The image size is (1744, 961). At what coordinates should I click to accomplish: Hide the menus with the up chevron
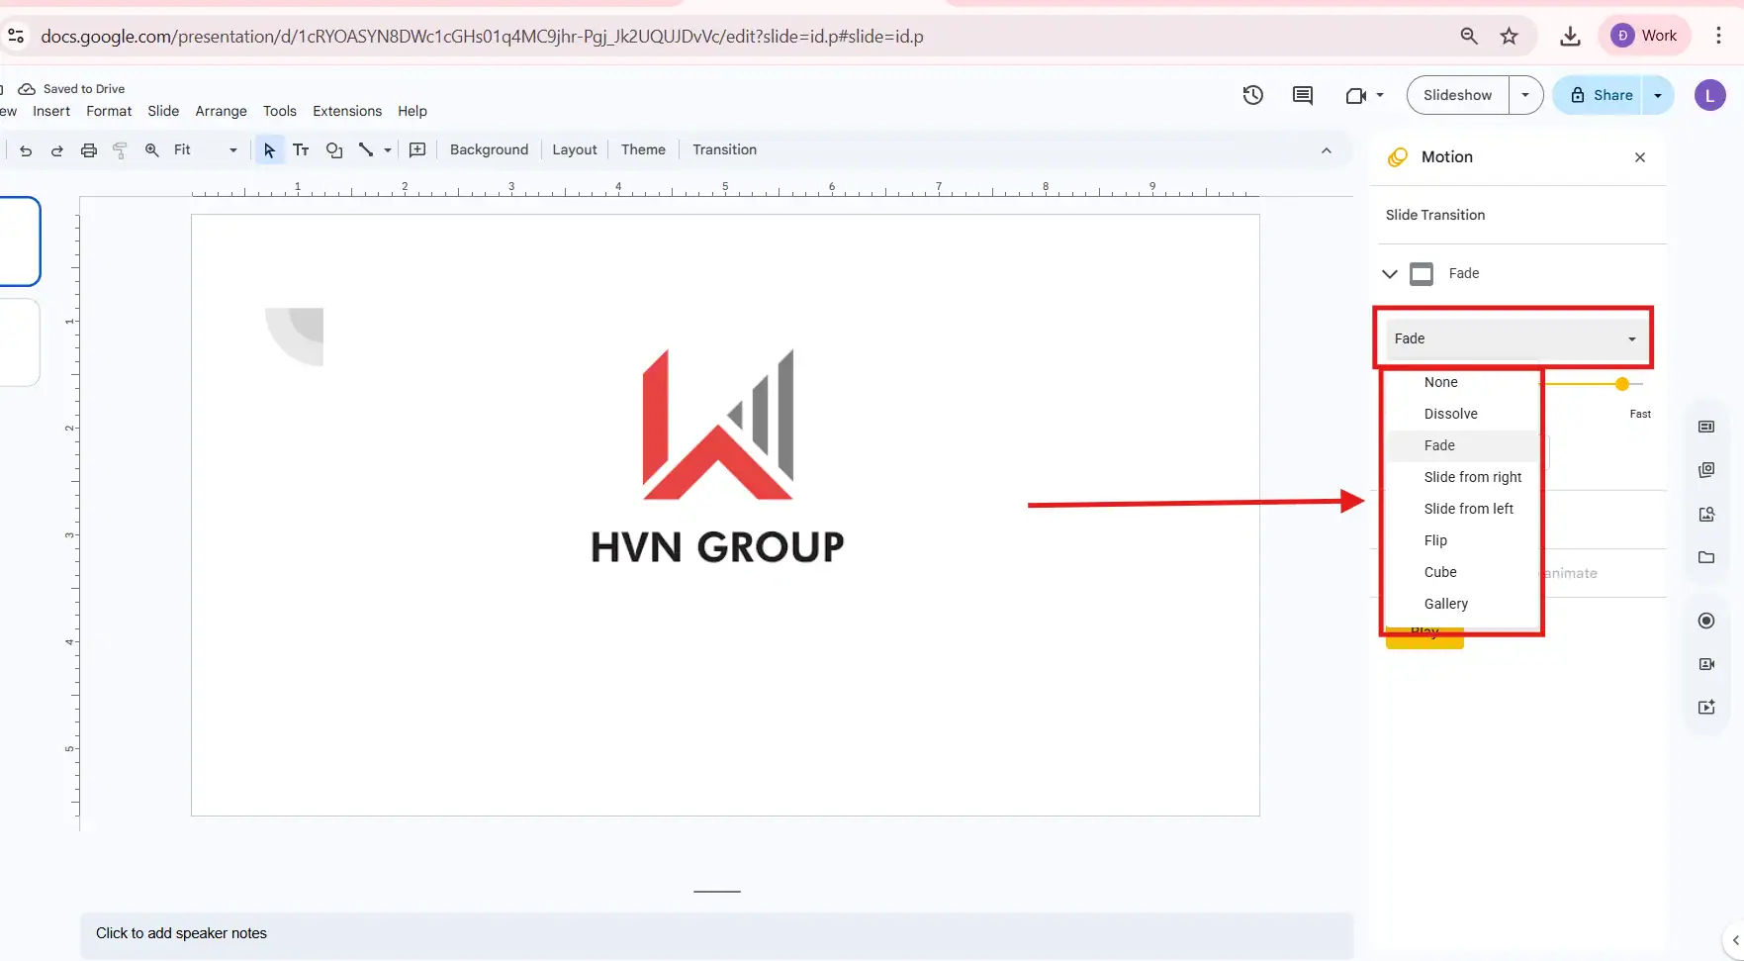1327,150
